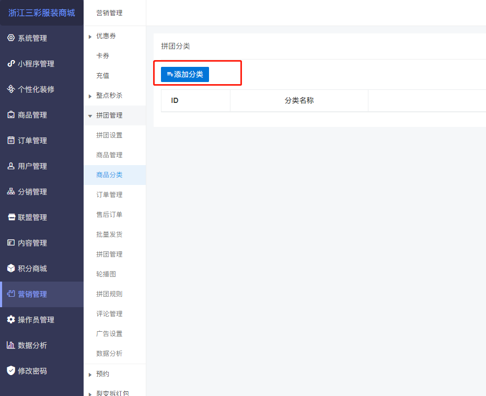This screenshot has width=486, height=396.
Task: Click 添加分类 button
Action: coord(184,74)
